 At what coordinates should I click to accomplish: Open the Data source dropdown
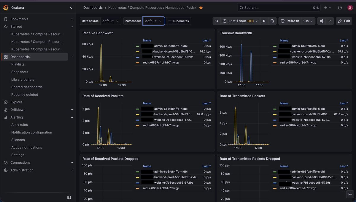pos(111,21)
